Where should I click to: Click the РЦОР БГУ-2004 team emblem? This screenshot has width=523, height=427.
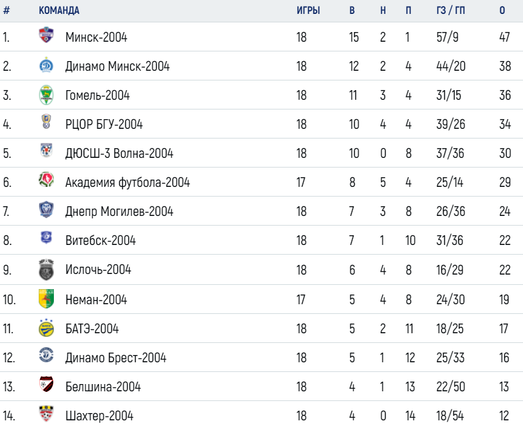click(46, 122)
